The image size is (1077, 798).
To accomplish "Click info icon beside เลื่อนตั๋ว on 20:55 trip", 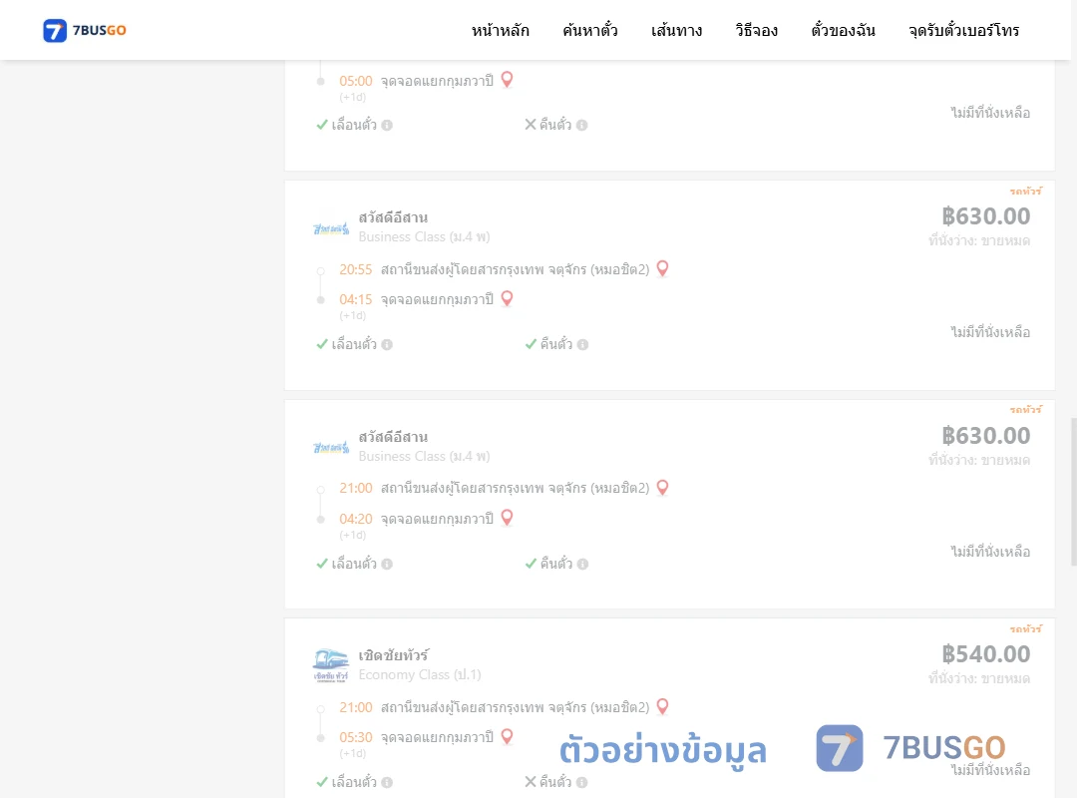I will [x=387, y=344].
